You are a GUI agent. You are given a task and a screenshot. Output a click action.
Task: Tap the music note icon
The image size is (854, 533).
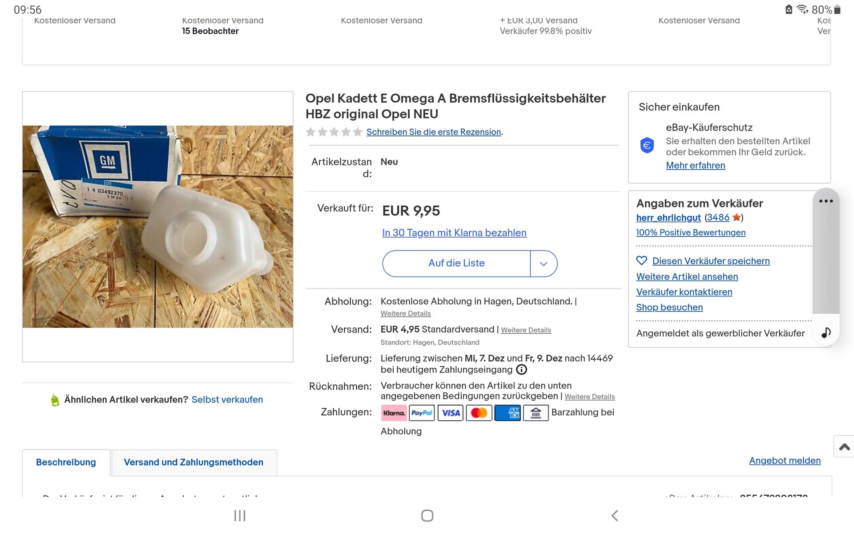(826, 333)
